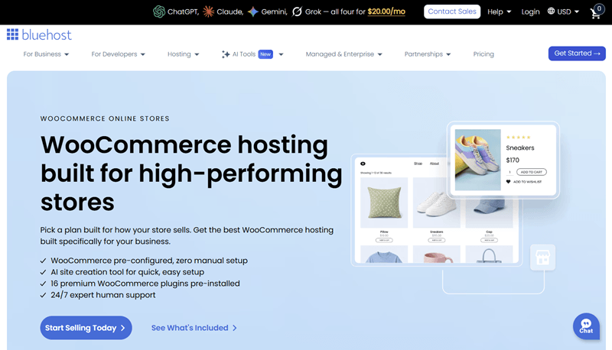Click the blue cap product thumbnail
612x350 pixels.
pos(489,213)
